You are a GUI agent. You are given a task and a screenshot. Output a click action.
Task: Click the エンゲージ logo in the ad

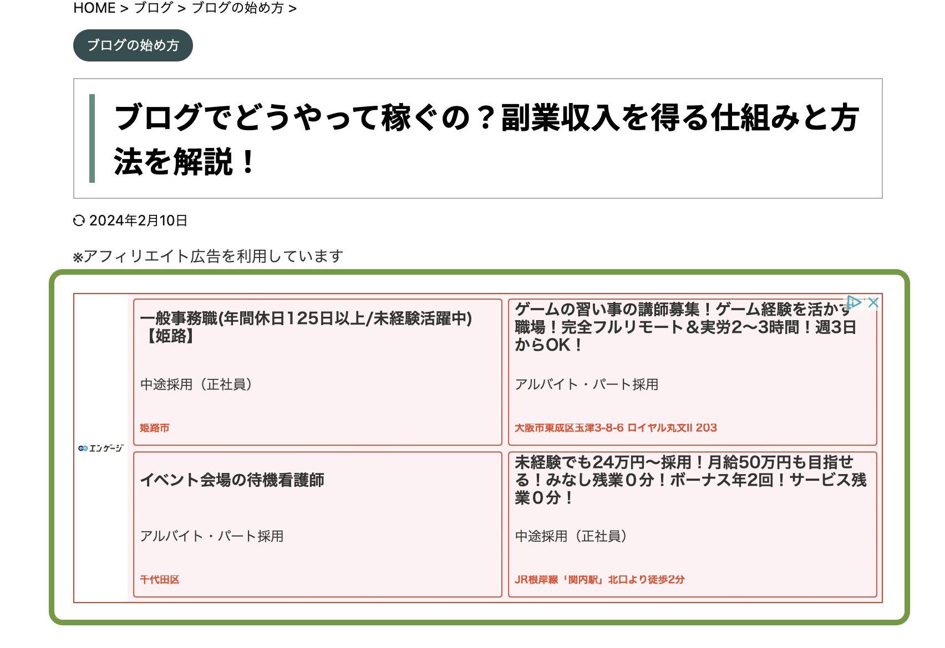tap(101, 448)
